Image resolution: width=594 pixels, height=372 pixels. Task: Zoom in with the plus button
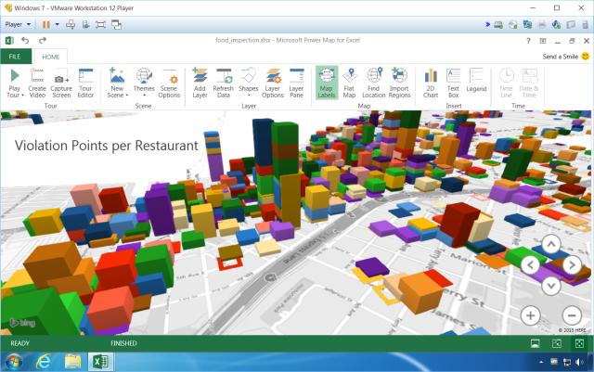[x=531, y=314]
